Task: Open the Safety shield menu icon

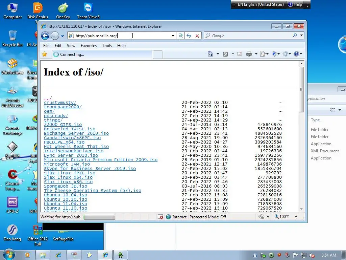Action: [x=275, y=54]
